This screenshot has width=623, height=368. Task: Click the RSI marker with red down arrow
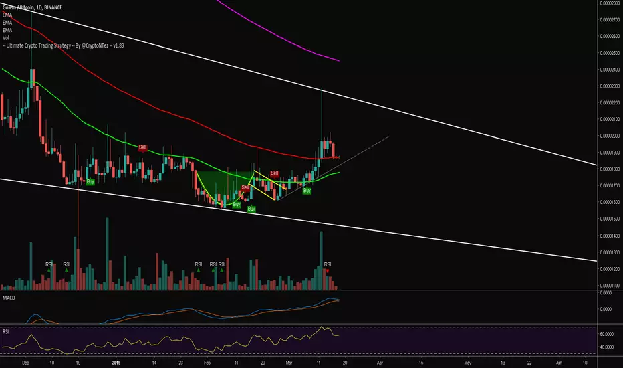[328, 266]
